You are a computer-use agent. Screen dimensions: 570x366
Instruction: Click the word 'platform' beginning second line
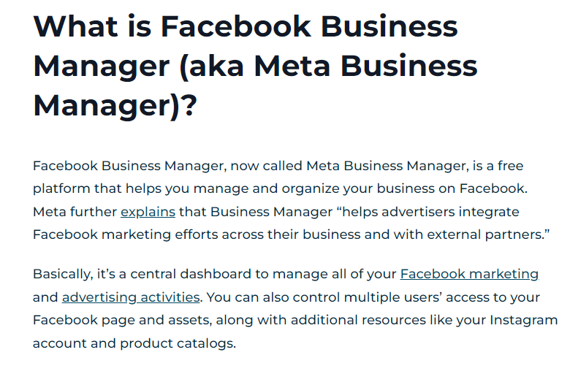tap(62, 188)
